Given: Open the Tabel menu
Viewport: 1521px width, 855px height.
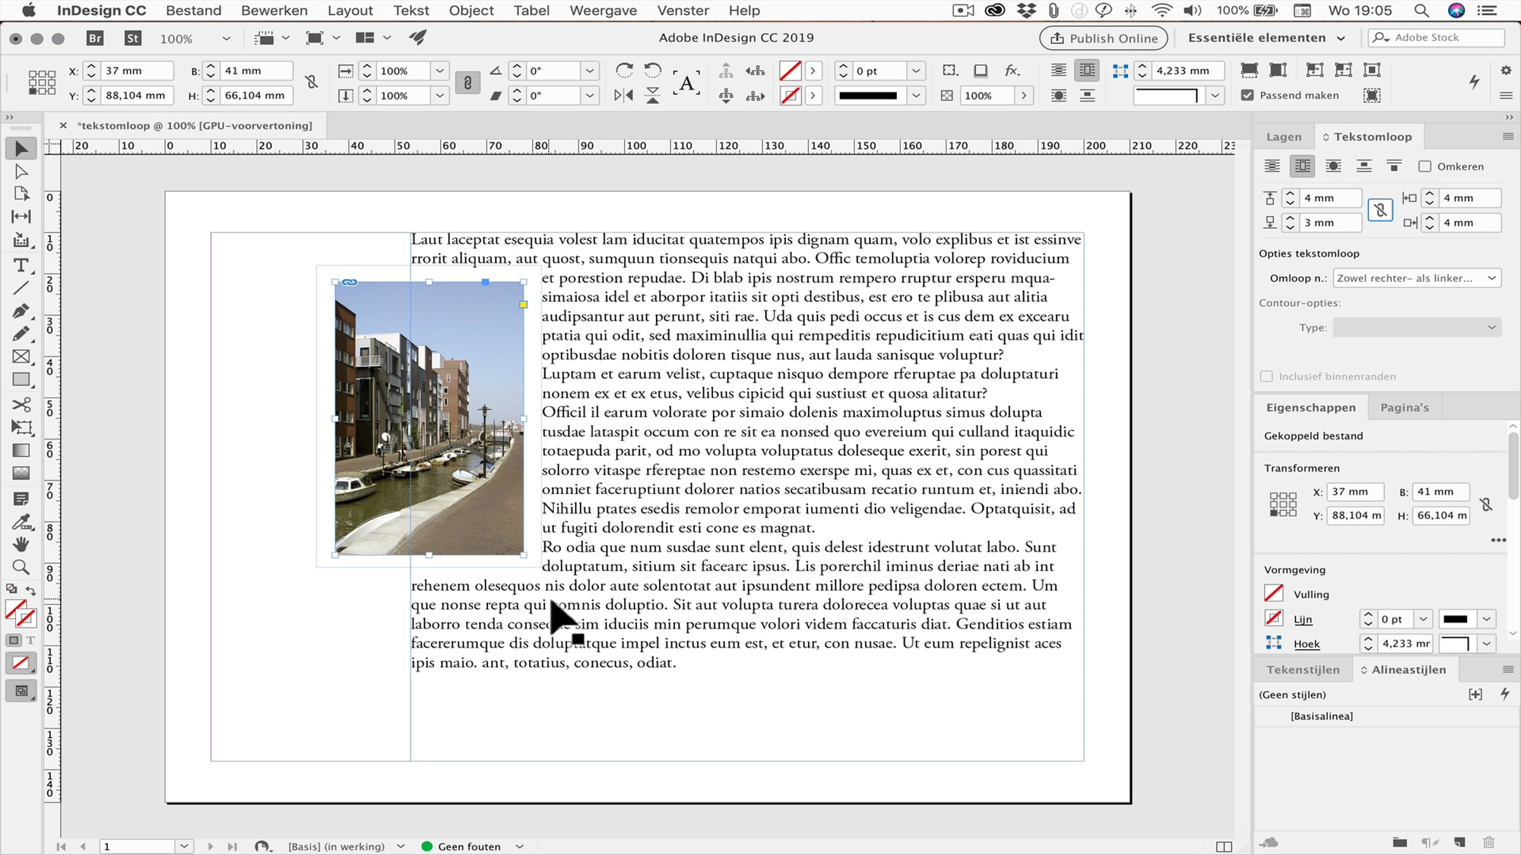Looking at the screenshot, I should 531,10.
